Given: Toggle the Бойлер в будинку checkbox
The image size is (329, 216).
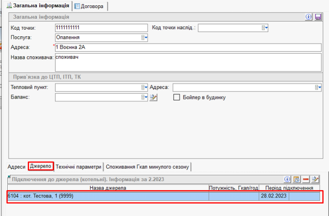Looking at the screenshot, I should tap(176, 97).
